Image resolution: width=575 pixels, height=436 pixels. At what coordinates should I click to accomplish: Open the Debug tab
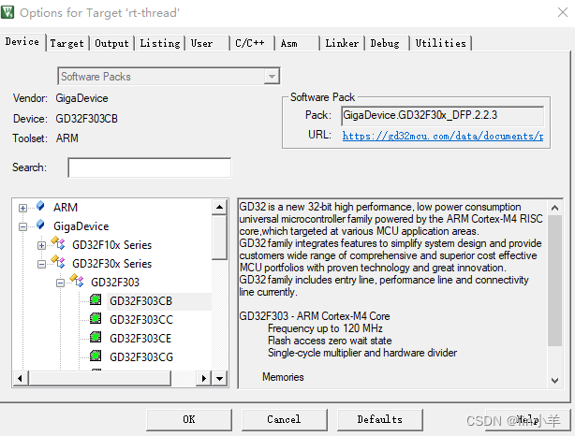388,43
